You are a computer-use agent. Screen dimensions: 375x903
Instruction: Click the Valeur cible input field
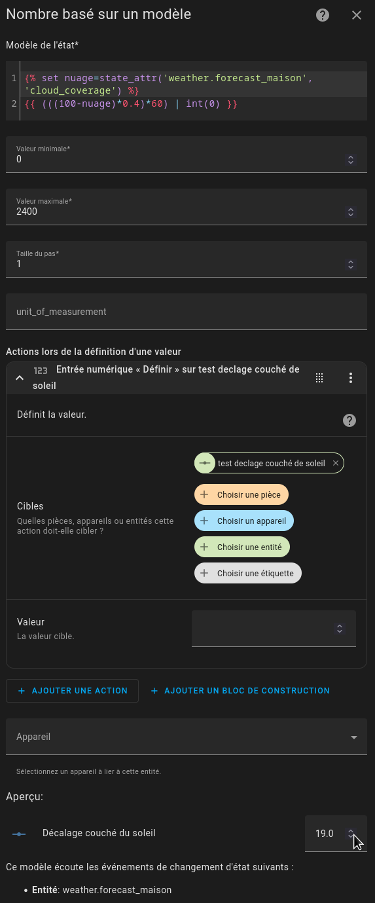274,629
